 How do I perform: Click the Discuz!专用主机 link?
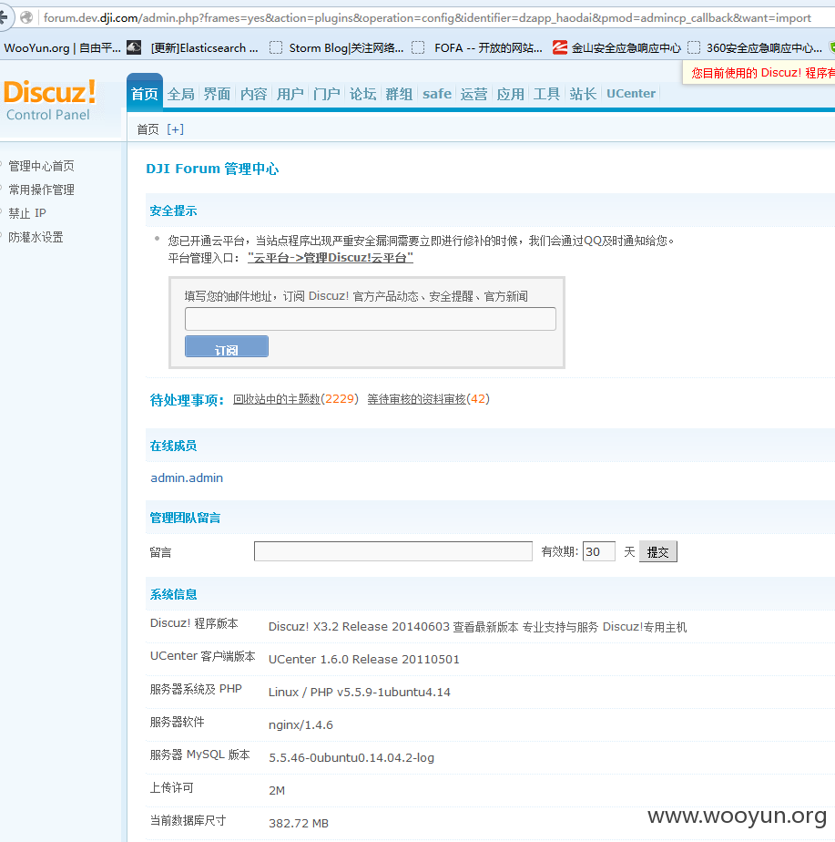point(645,627)
